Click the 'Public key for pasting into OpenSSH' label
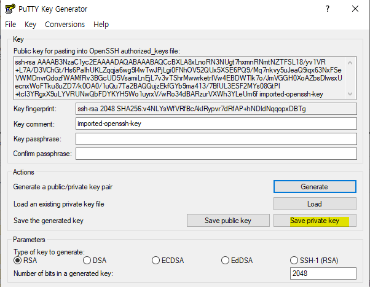 pyautogui.click(x=96, y=51)
